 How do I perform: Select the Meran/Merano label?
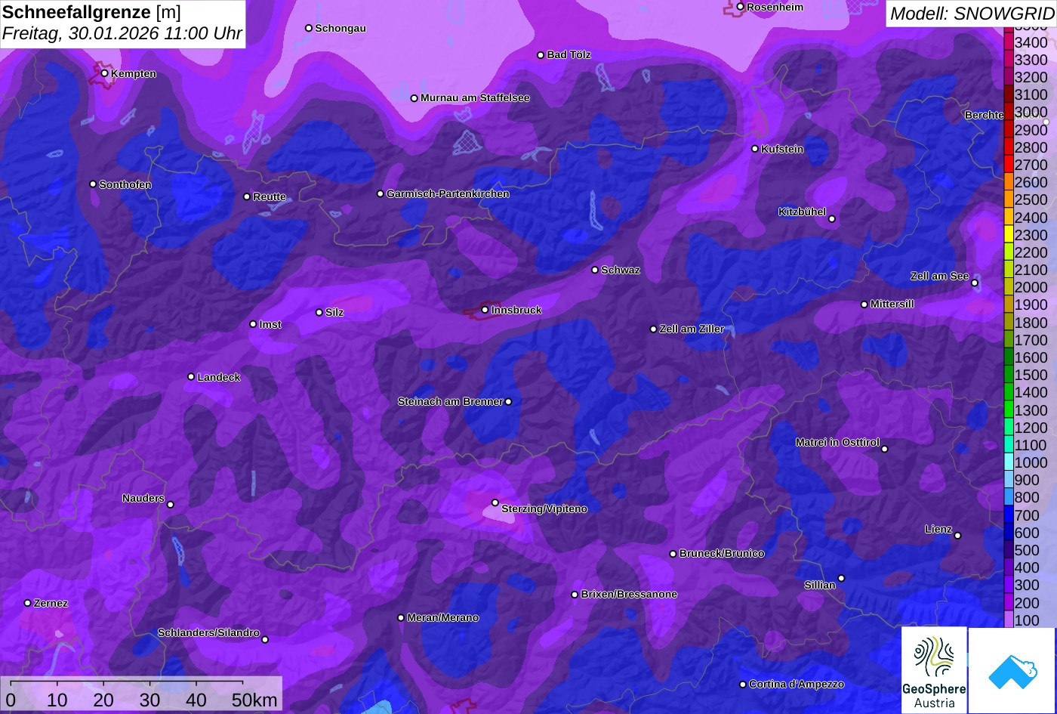coord(443,618)
